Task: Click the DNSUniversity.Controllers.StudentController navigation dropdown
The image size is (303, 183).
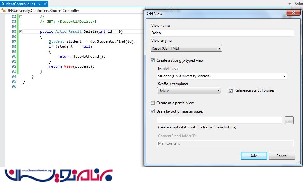Action: 72,11
